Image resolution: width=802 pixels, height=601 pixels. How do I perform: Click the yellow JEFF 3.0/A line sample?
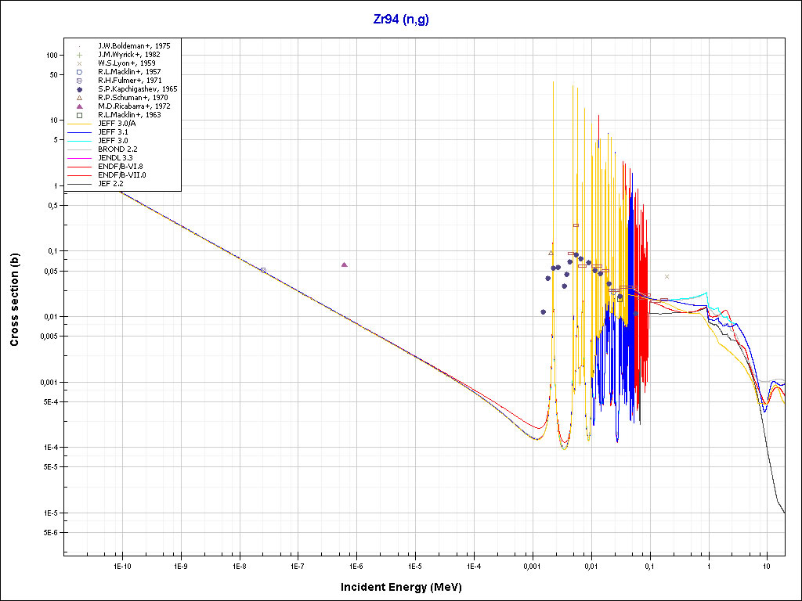click(x=80, y=124)
